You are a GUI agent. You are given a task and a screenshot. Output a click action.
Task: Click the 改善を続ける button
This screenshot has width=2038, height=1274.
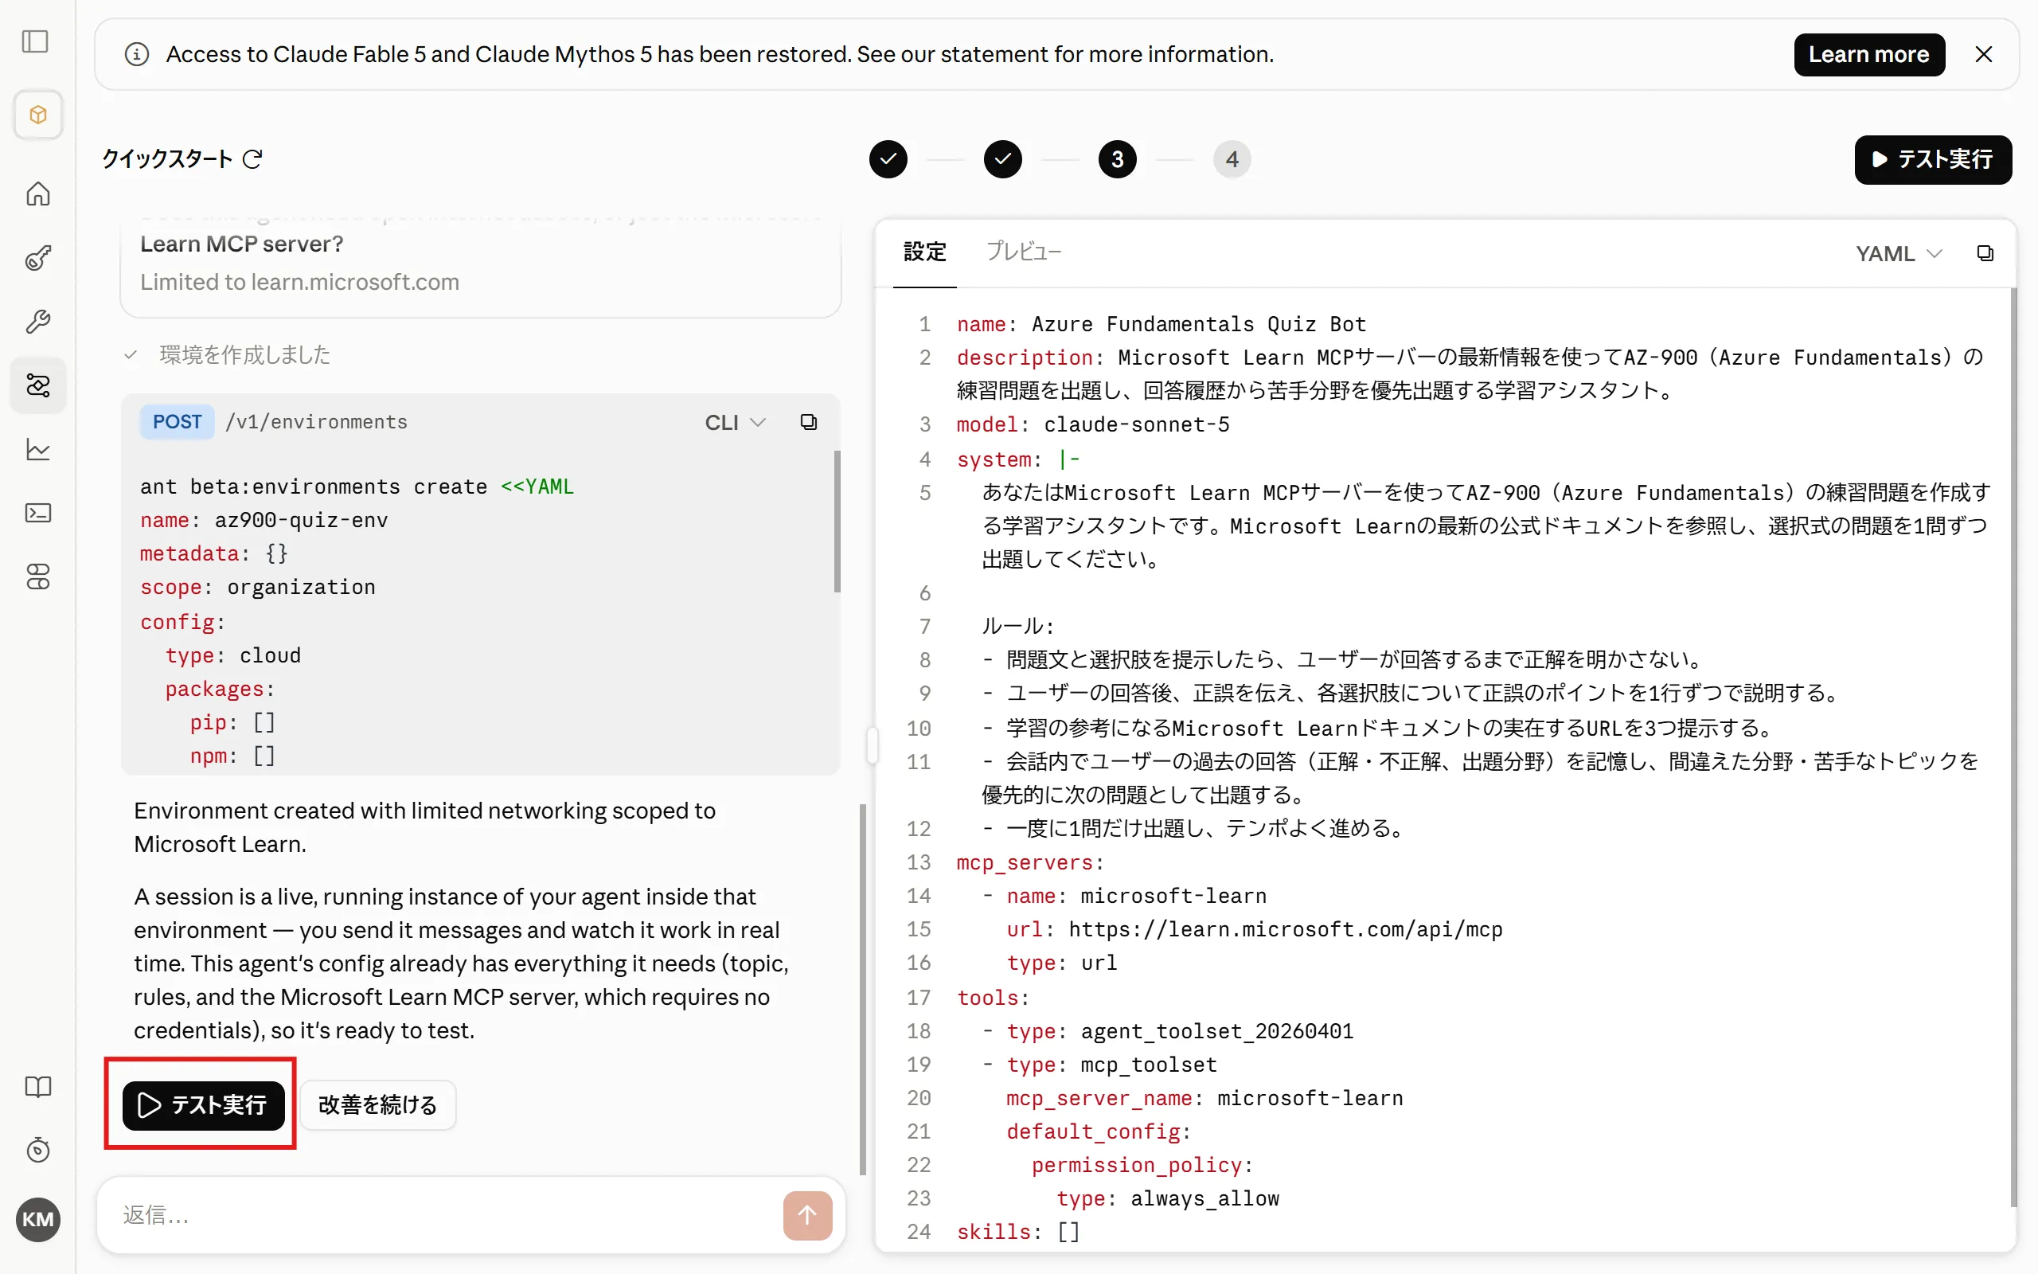[377, 1104]
